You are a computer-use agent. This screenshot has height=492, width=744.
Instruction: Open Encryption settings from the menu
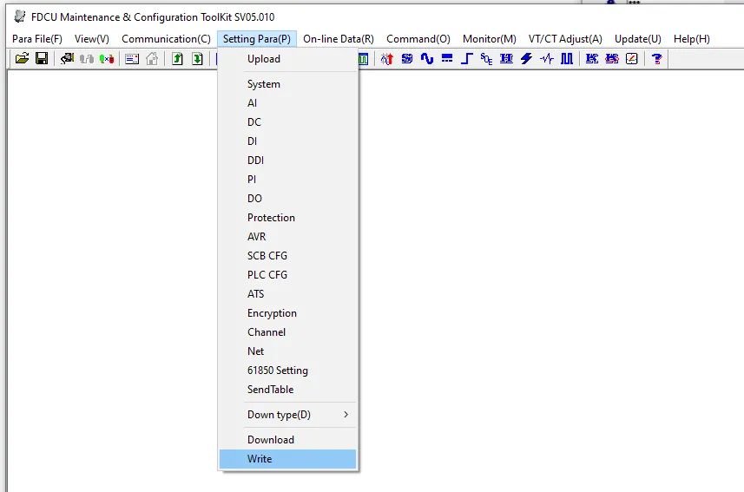click(x=287, y=312)
